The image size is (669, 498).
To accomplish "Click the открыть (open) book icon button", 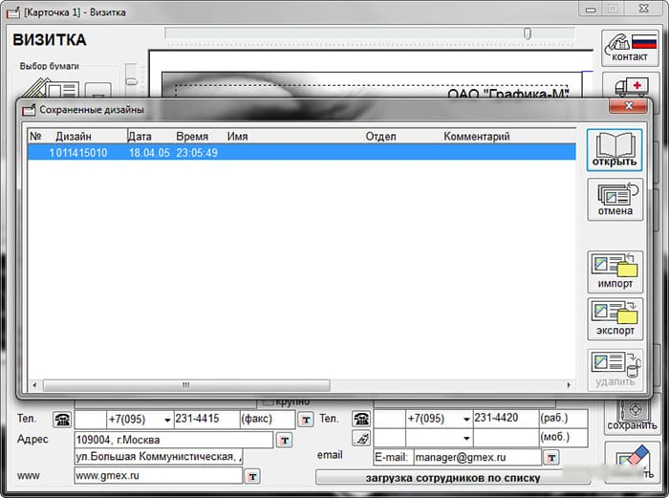I will [x=615, y=150].
